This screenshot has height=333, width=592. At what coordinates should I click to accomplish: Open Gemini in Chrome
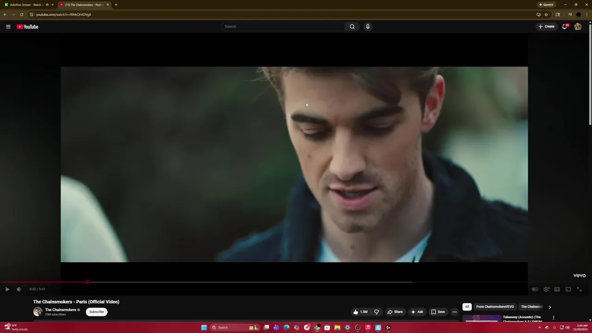pyautogui.click(x=546, y=5)
